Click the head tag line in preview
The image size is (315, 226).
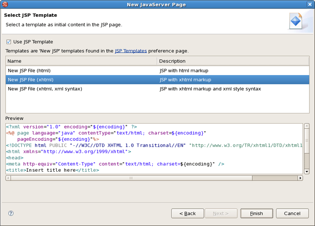point(15,158)
